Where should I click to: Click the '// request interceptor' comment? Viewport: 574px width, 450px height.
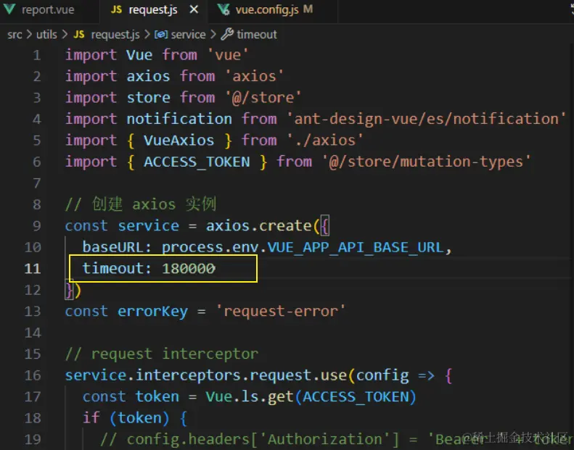click(161, 354)
